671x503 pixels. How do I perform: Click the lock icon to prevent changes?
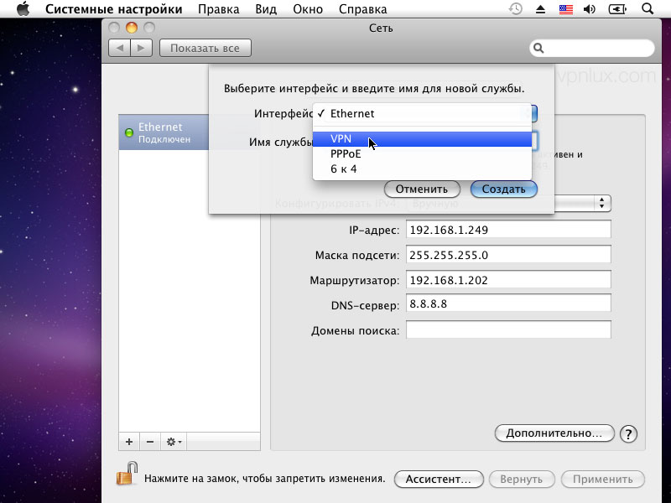(x=125, y=476)
